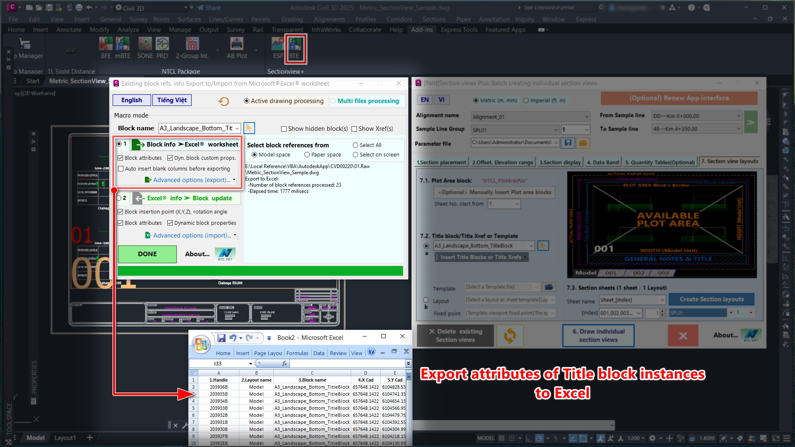Select the Paper space radio button

pyautogui.click(x=307, y=155)
